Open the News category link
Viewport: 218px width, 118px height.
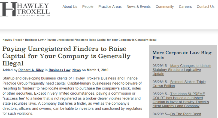76,70
